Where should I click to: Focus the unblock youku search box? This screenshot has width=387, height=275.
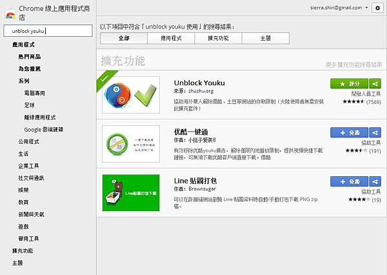click(x=48, y=30)
